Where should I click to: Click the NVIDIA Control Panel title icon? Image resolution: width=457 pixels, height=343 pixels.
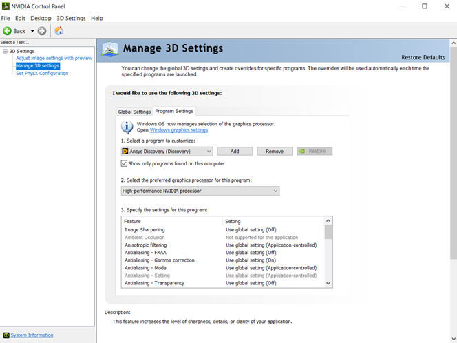coord(6,6)
